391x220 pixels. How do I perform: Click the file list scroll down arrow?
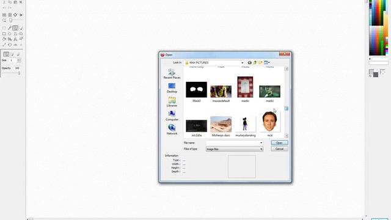[x=287, y=136]
